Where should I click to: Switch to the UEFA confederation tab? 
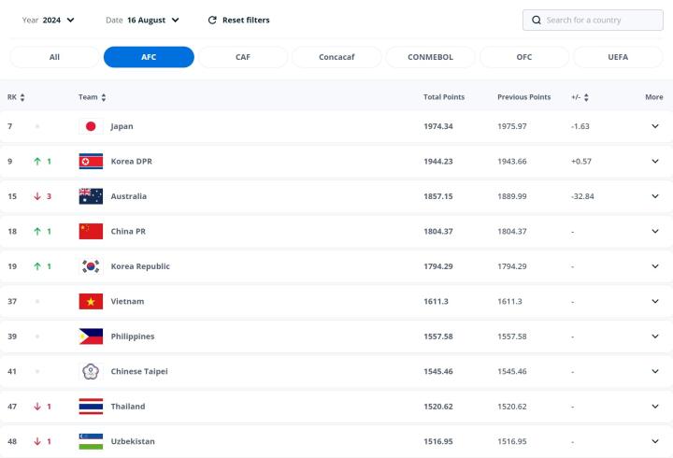point(618,57)
